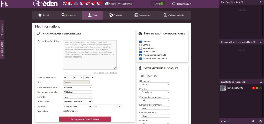Viewport: 264px width, 124px height.
Task: Open the Statut matrimonial dropdown
Action: (x=77, y=92)
